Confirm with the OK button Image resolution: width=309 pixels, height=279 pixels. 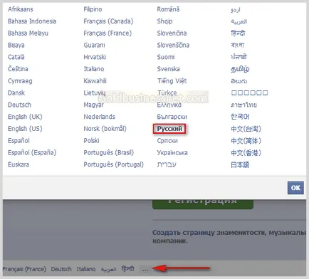(x=295, y=188)
